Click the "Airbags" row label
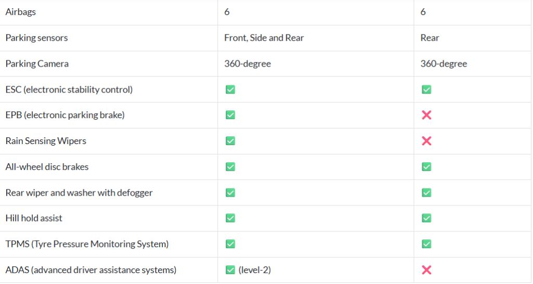 pos(21,12)
